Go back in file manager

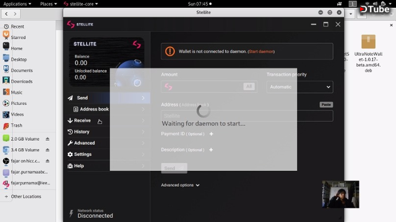[x=7, y=14]
